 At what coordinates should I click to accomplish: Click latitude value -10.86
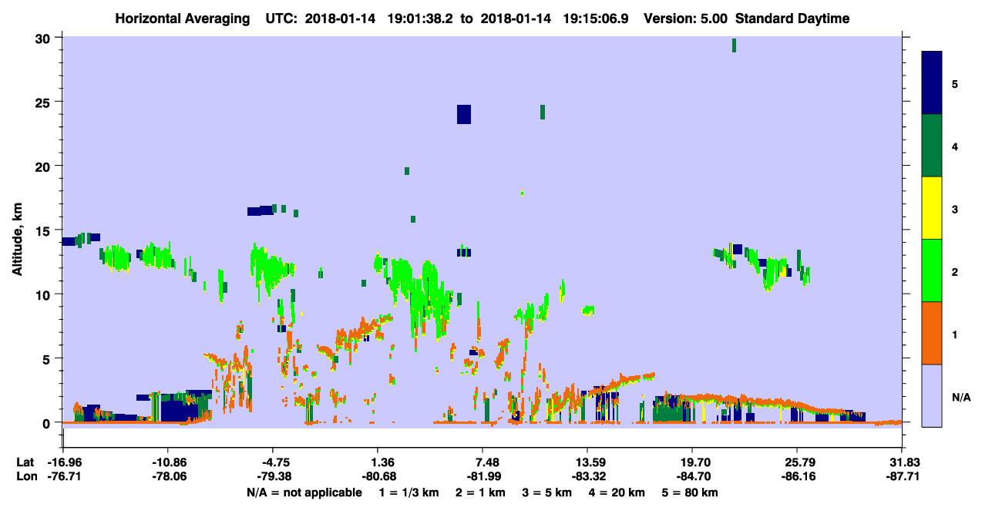click(167, 462)
